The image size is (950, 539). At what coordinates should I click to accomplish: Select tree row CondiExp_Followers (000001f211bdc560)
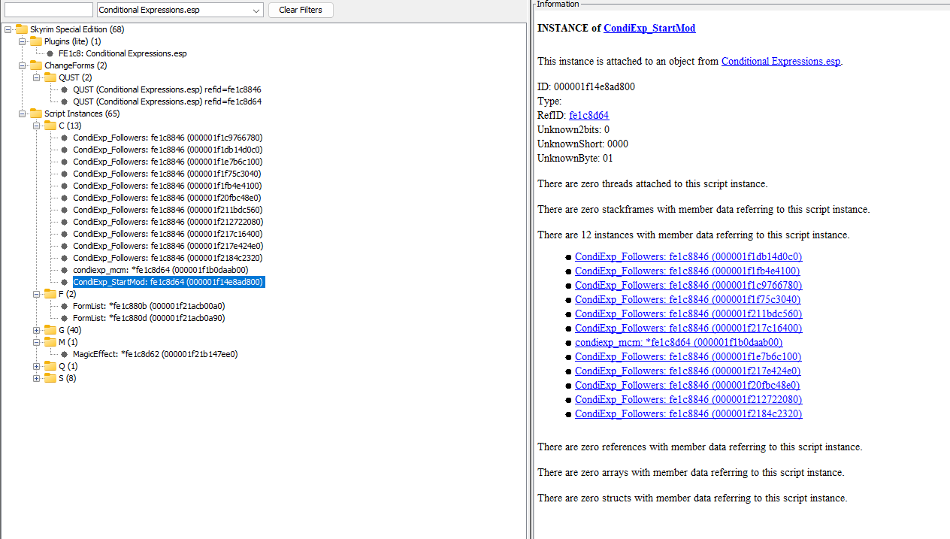point(168,210)
